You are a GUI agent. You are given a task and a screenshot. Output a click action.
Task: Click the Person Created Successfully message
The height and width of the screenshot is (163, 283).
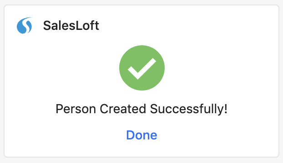tap(141, 109)
